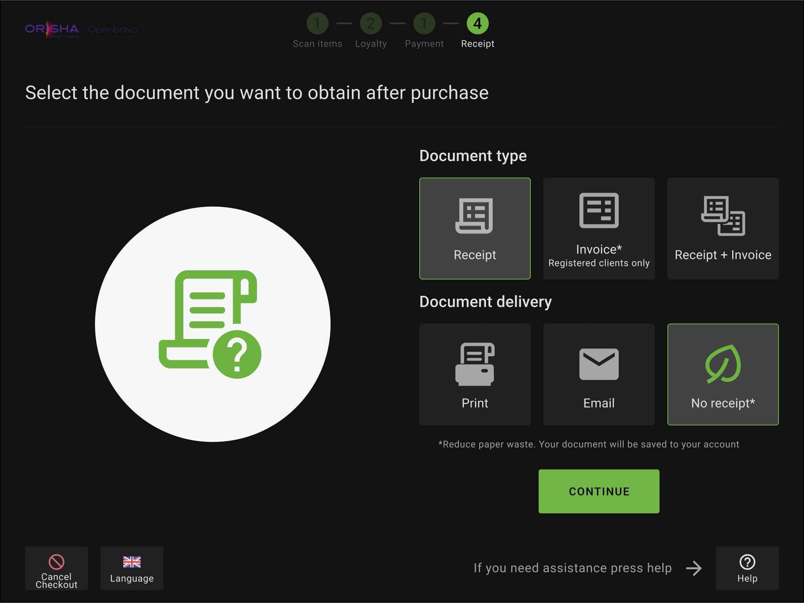The width and height of the screenshot is (804, 603).
Task: Open Language selector with UK flag
Action: [132, 568]
